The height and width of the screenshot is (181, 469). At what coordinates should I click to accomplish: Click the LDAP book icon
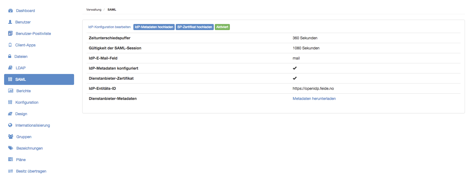click(x=10, y=68)
